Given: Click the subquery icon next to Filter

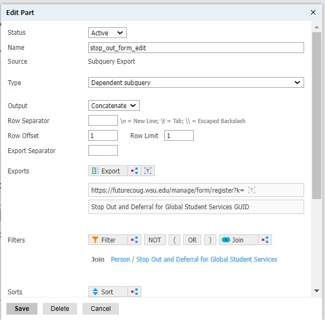Looking at the screenshot, I should pos(134,240).
